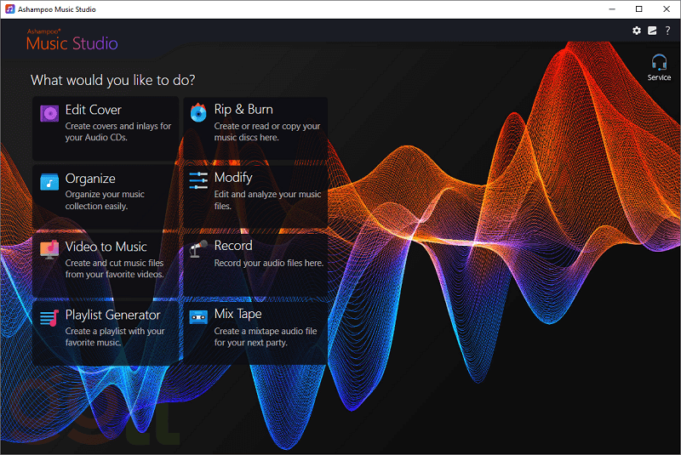Open the Service headset panel

click(659, 67)
